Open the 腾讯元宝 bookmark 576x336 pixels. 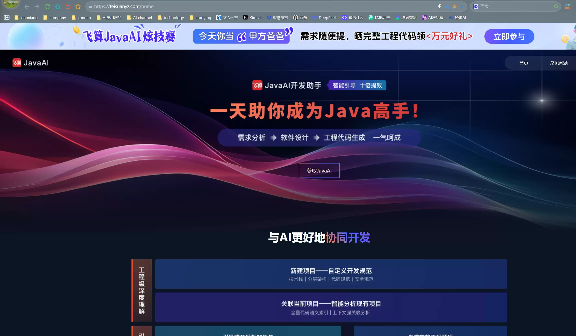coord(379,18)
